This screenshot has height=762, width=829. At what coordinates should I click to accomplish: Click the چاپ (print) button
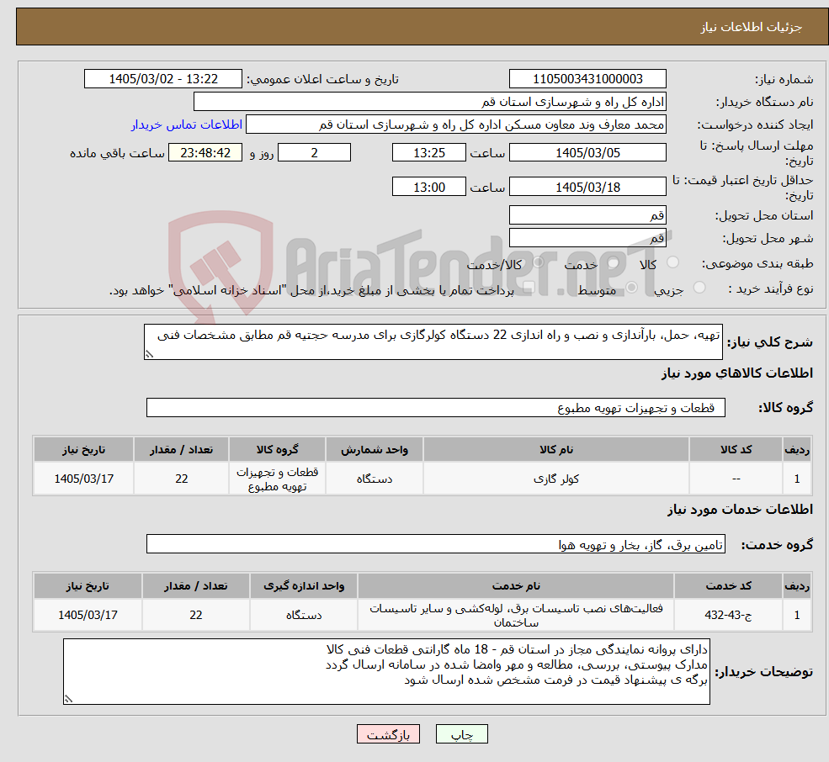point(461,734)
